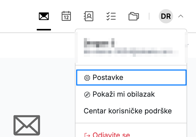Click the compass tour icon
The height and width of the screenshot is (137, 196).
pos(87,95)
